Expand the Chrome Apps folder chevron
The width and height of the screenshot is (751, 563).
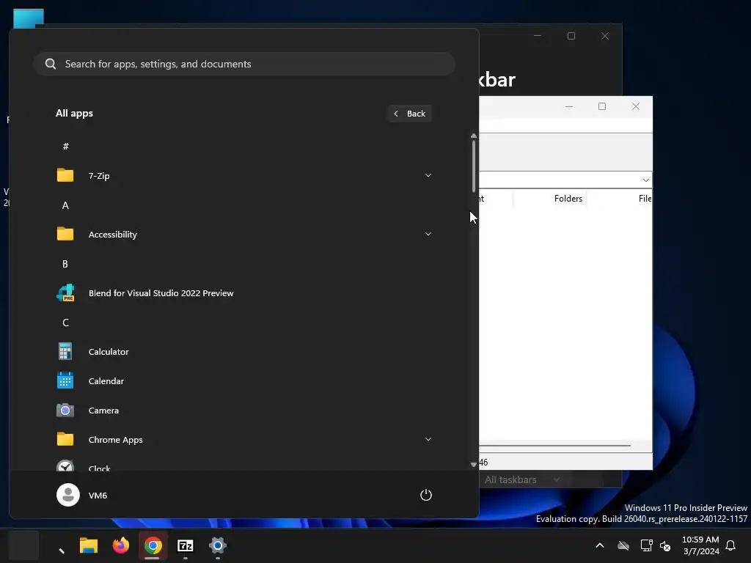[x=428, y=439]
